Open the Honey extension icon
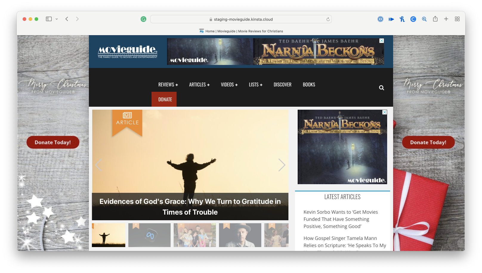482x273 pixels. (x=402, y=19)
